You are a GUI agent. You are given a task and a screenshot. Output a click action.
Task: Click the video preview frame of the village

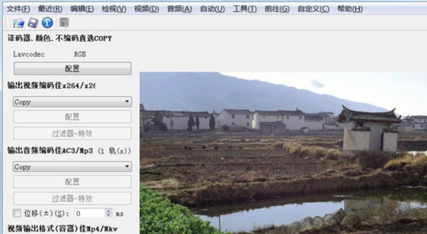pos(283,153)
